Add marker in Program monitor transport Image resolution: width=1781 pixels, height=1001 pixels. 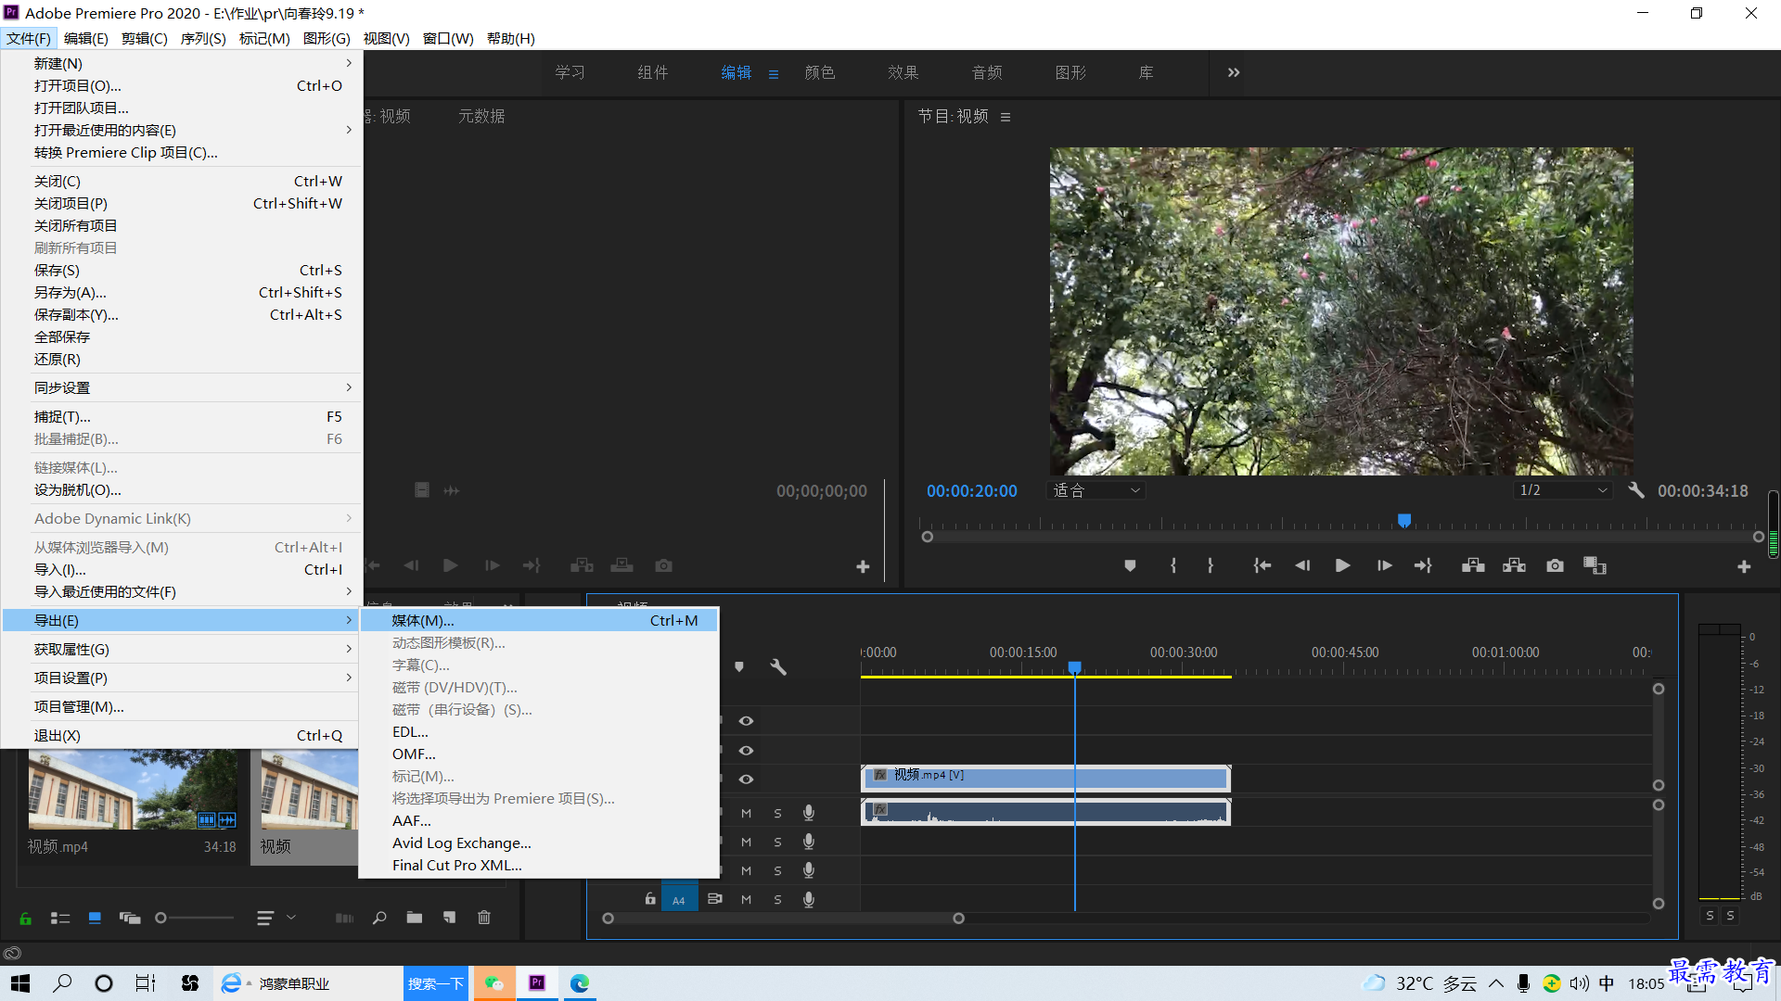click(1130, 565)
